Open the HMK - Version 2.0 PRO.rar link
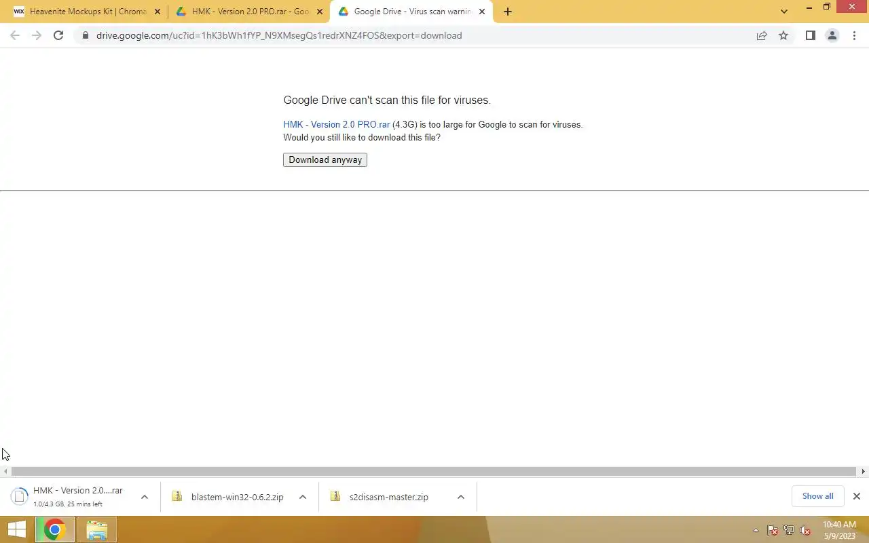The height and width of the screenshot is (543, 869). pos(337,125)
